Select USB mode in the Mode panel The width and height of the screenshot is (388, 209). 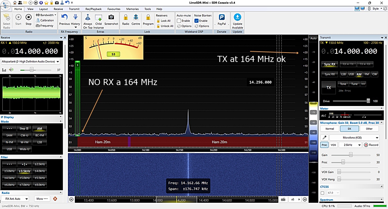[x=9, y=149]
